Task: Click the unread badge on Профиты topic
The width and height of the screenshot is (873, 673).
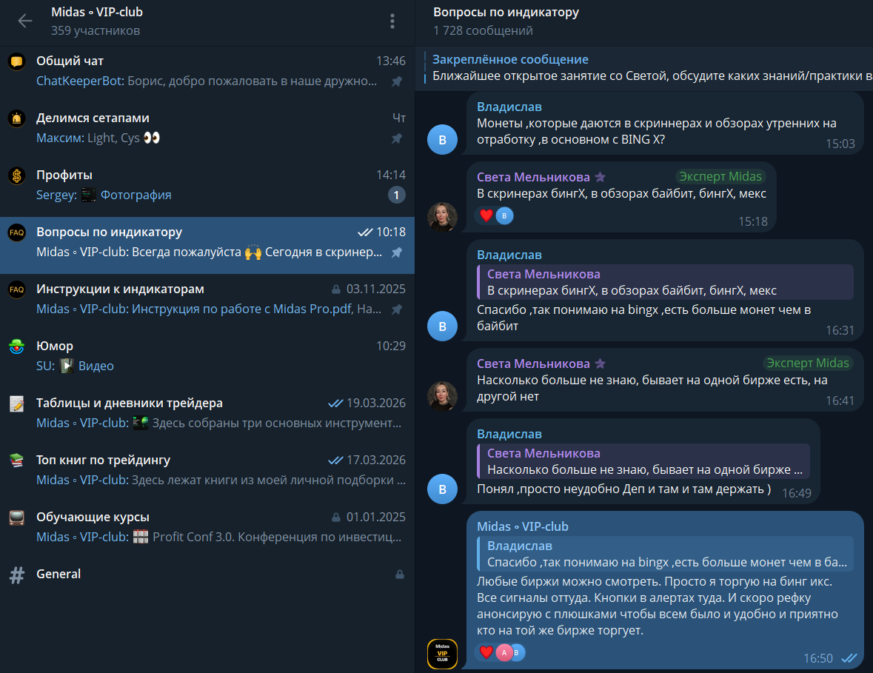Action: (396, 195)
